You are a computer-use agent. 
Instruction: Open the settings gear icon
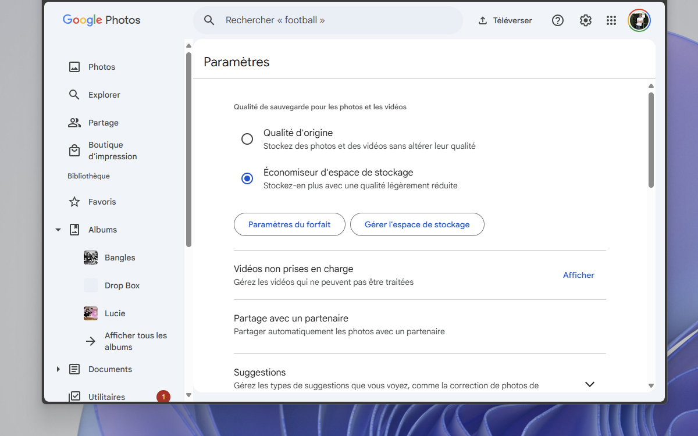click(586, 20)
